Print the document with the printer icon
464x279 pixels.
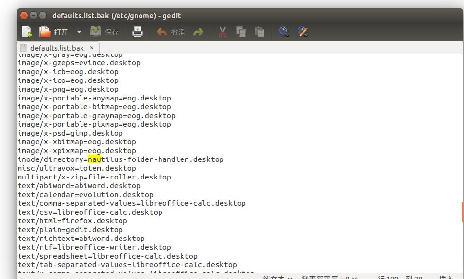coord(137,32)
